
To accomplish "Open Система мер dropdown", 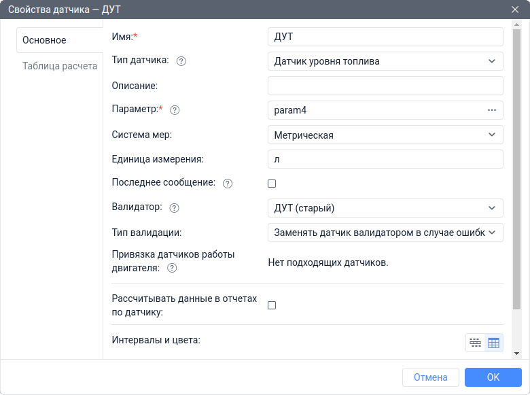I will click(385, 135).
